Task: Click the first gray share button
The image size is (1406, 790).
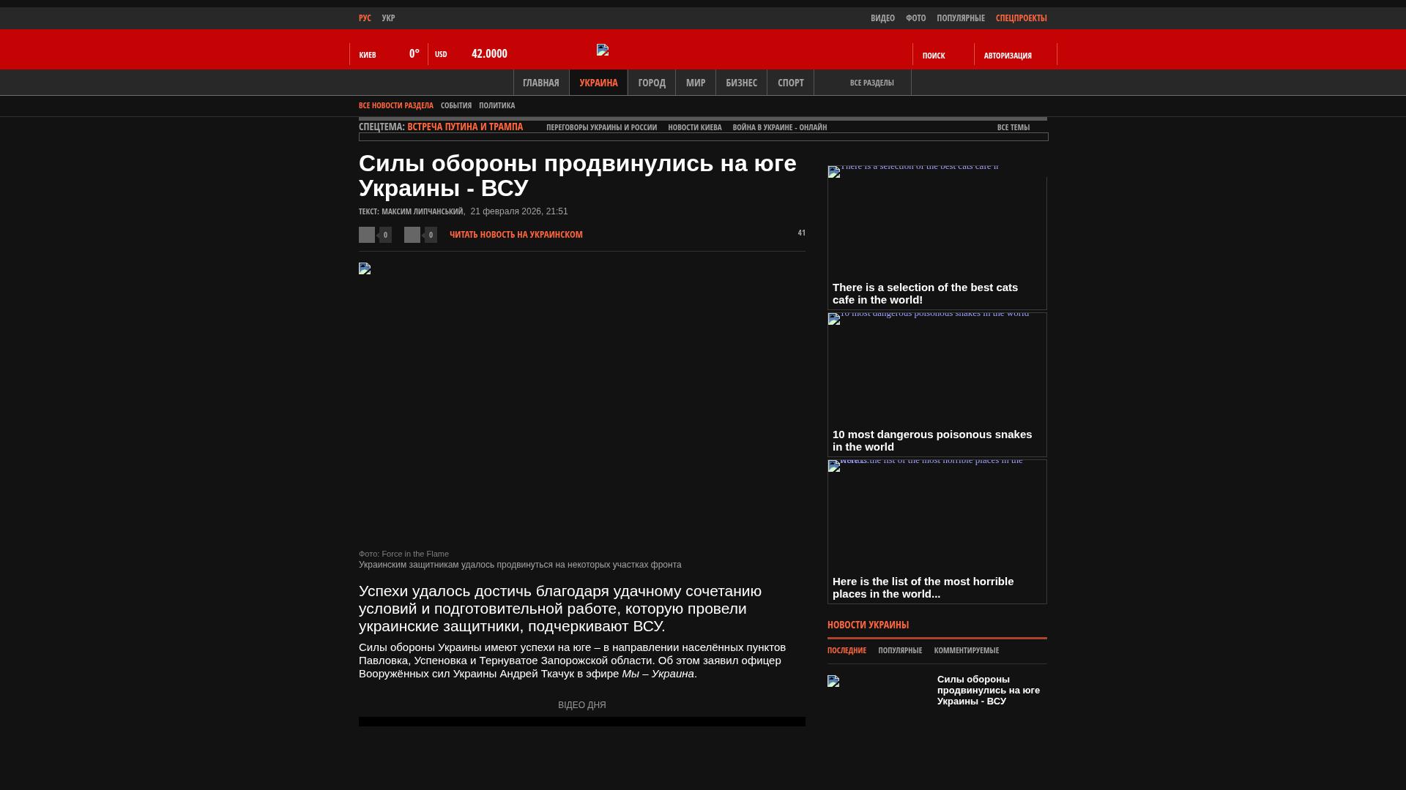Action: coord(367,235)
